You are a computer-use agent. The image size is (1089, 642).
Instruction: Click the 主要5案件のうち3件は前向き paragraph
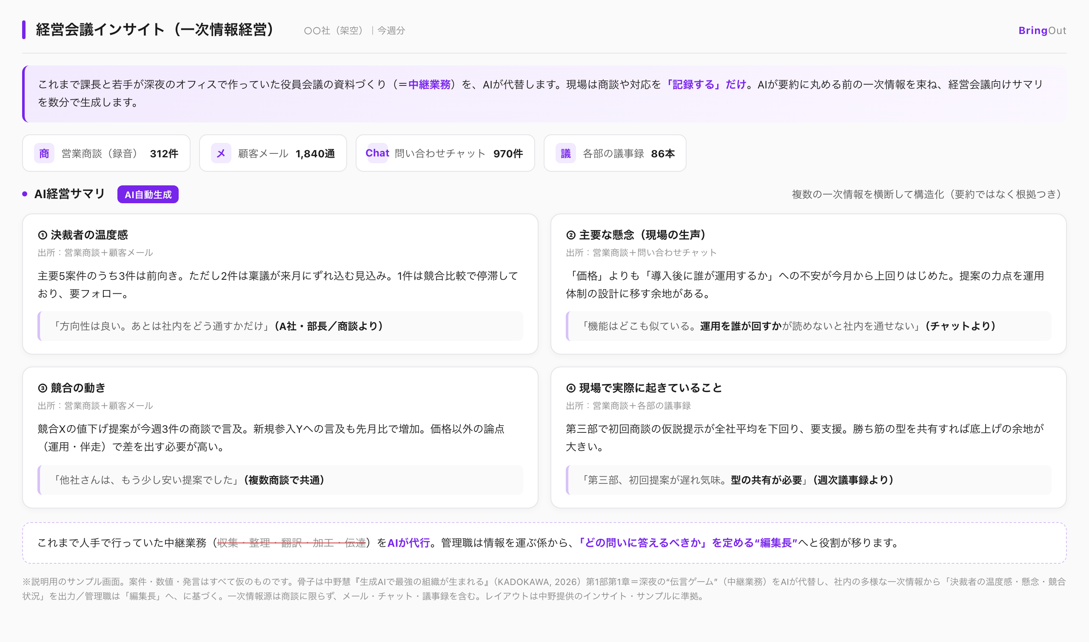[x=278, y=285]
